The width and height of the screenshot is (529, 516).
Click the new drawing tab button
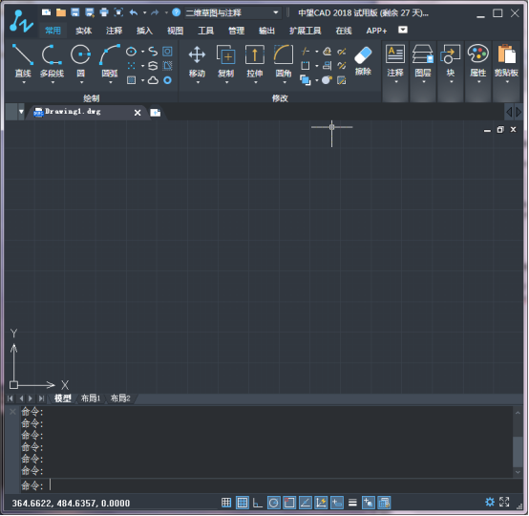156,113
